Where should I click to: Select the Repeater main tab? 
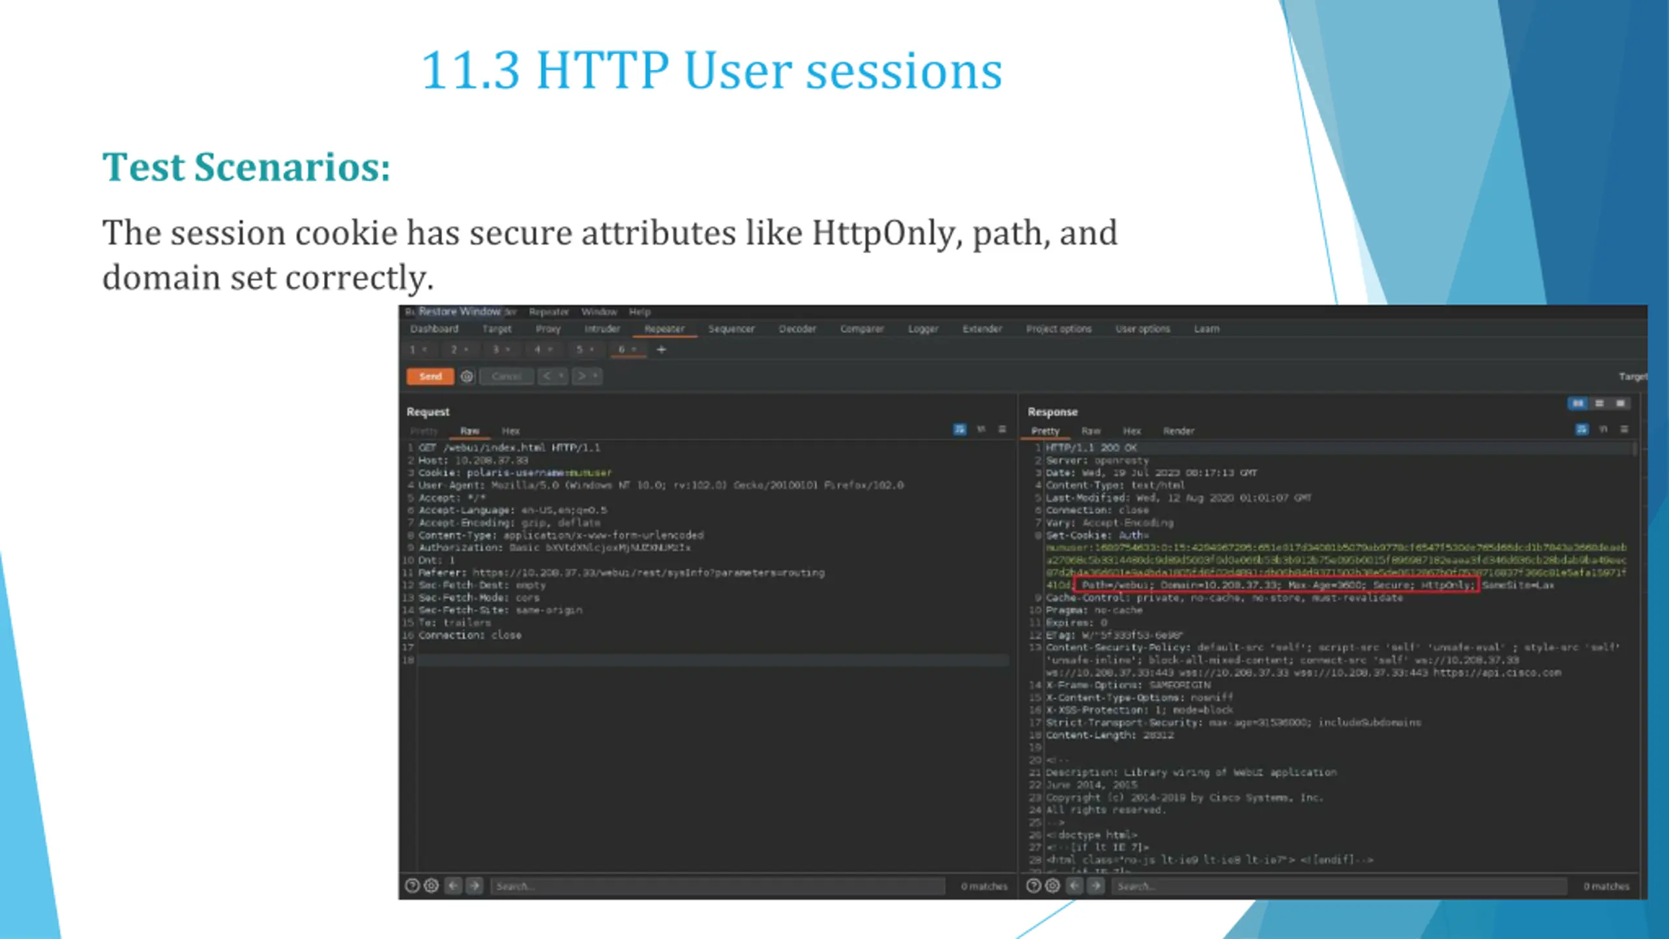[x=664, y=329]
